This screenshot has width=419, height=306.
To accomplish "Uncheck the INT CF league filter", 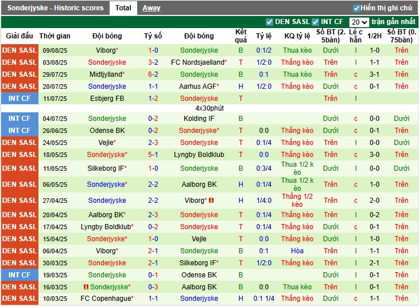I will tap(315, 22).
